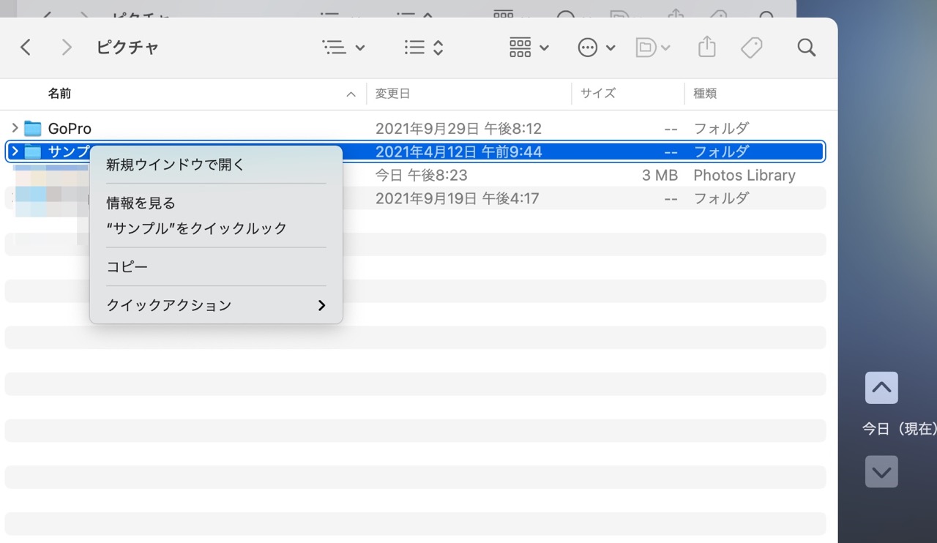Select 情報を見る in the context menu
Viewport: 937px width, 543px height.
pyautogui.click(x=141, y=203)
